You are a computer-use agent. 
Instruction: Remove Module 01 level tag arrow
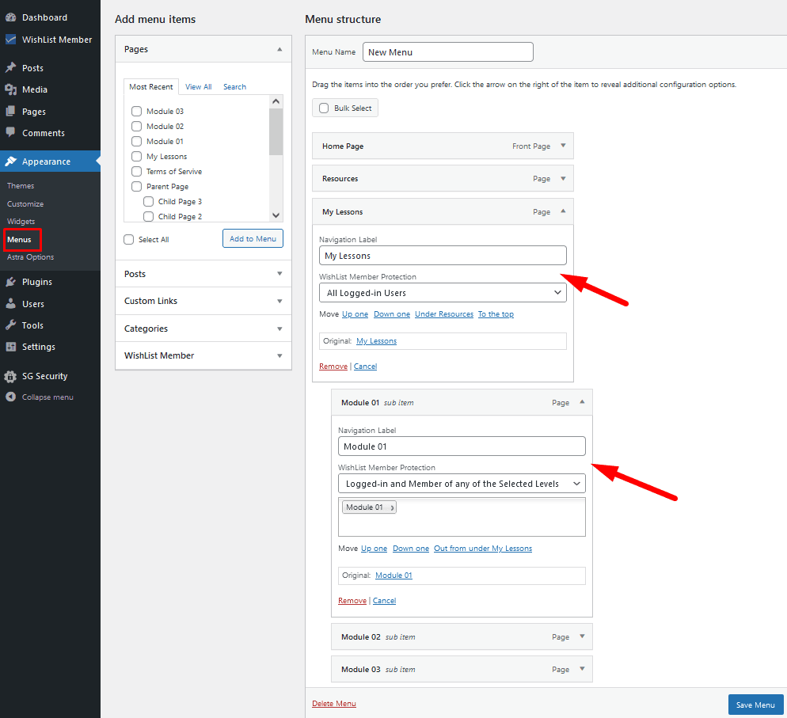[x=392, y=507]
